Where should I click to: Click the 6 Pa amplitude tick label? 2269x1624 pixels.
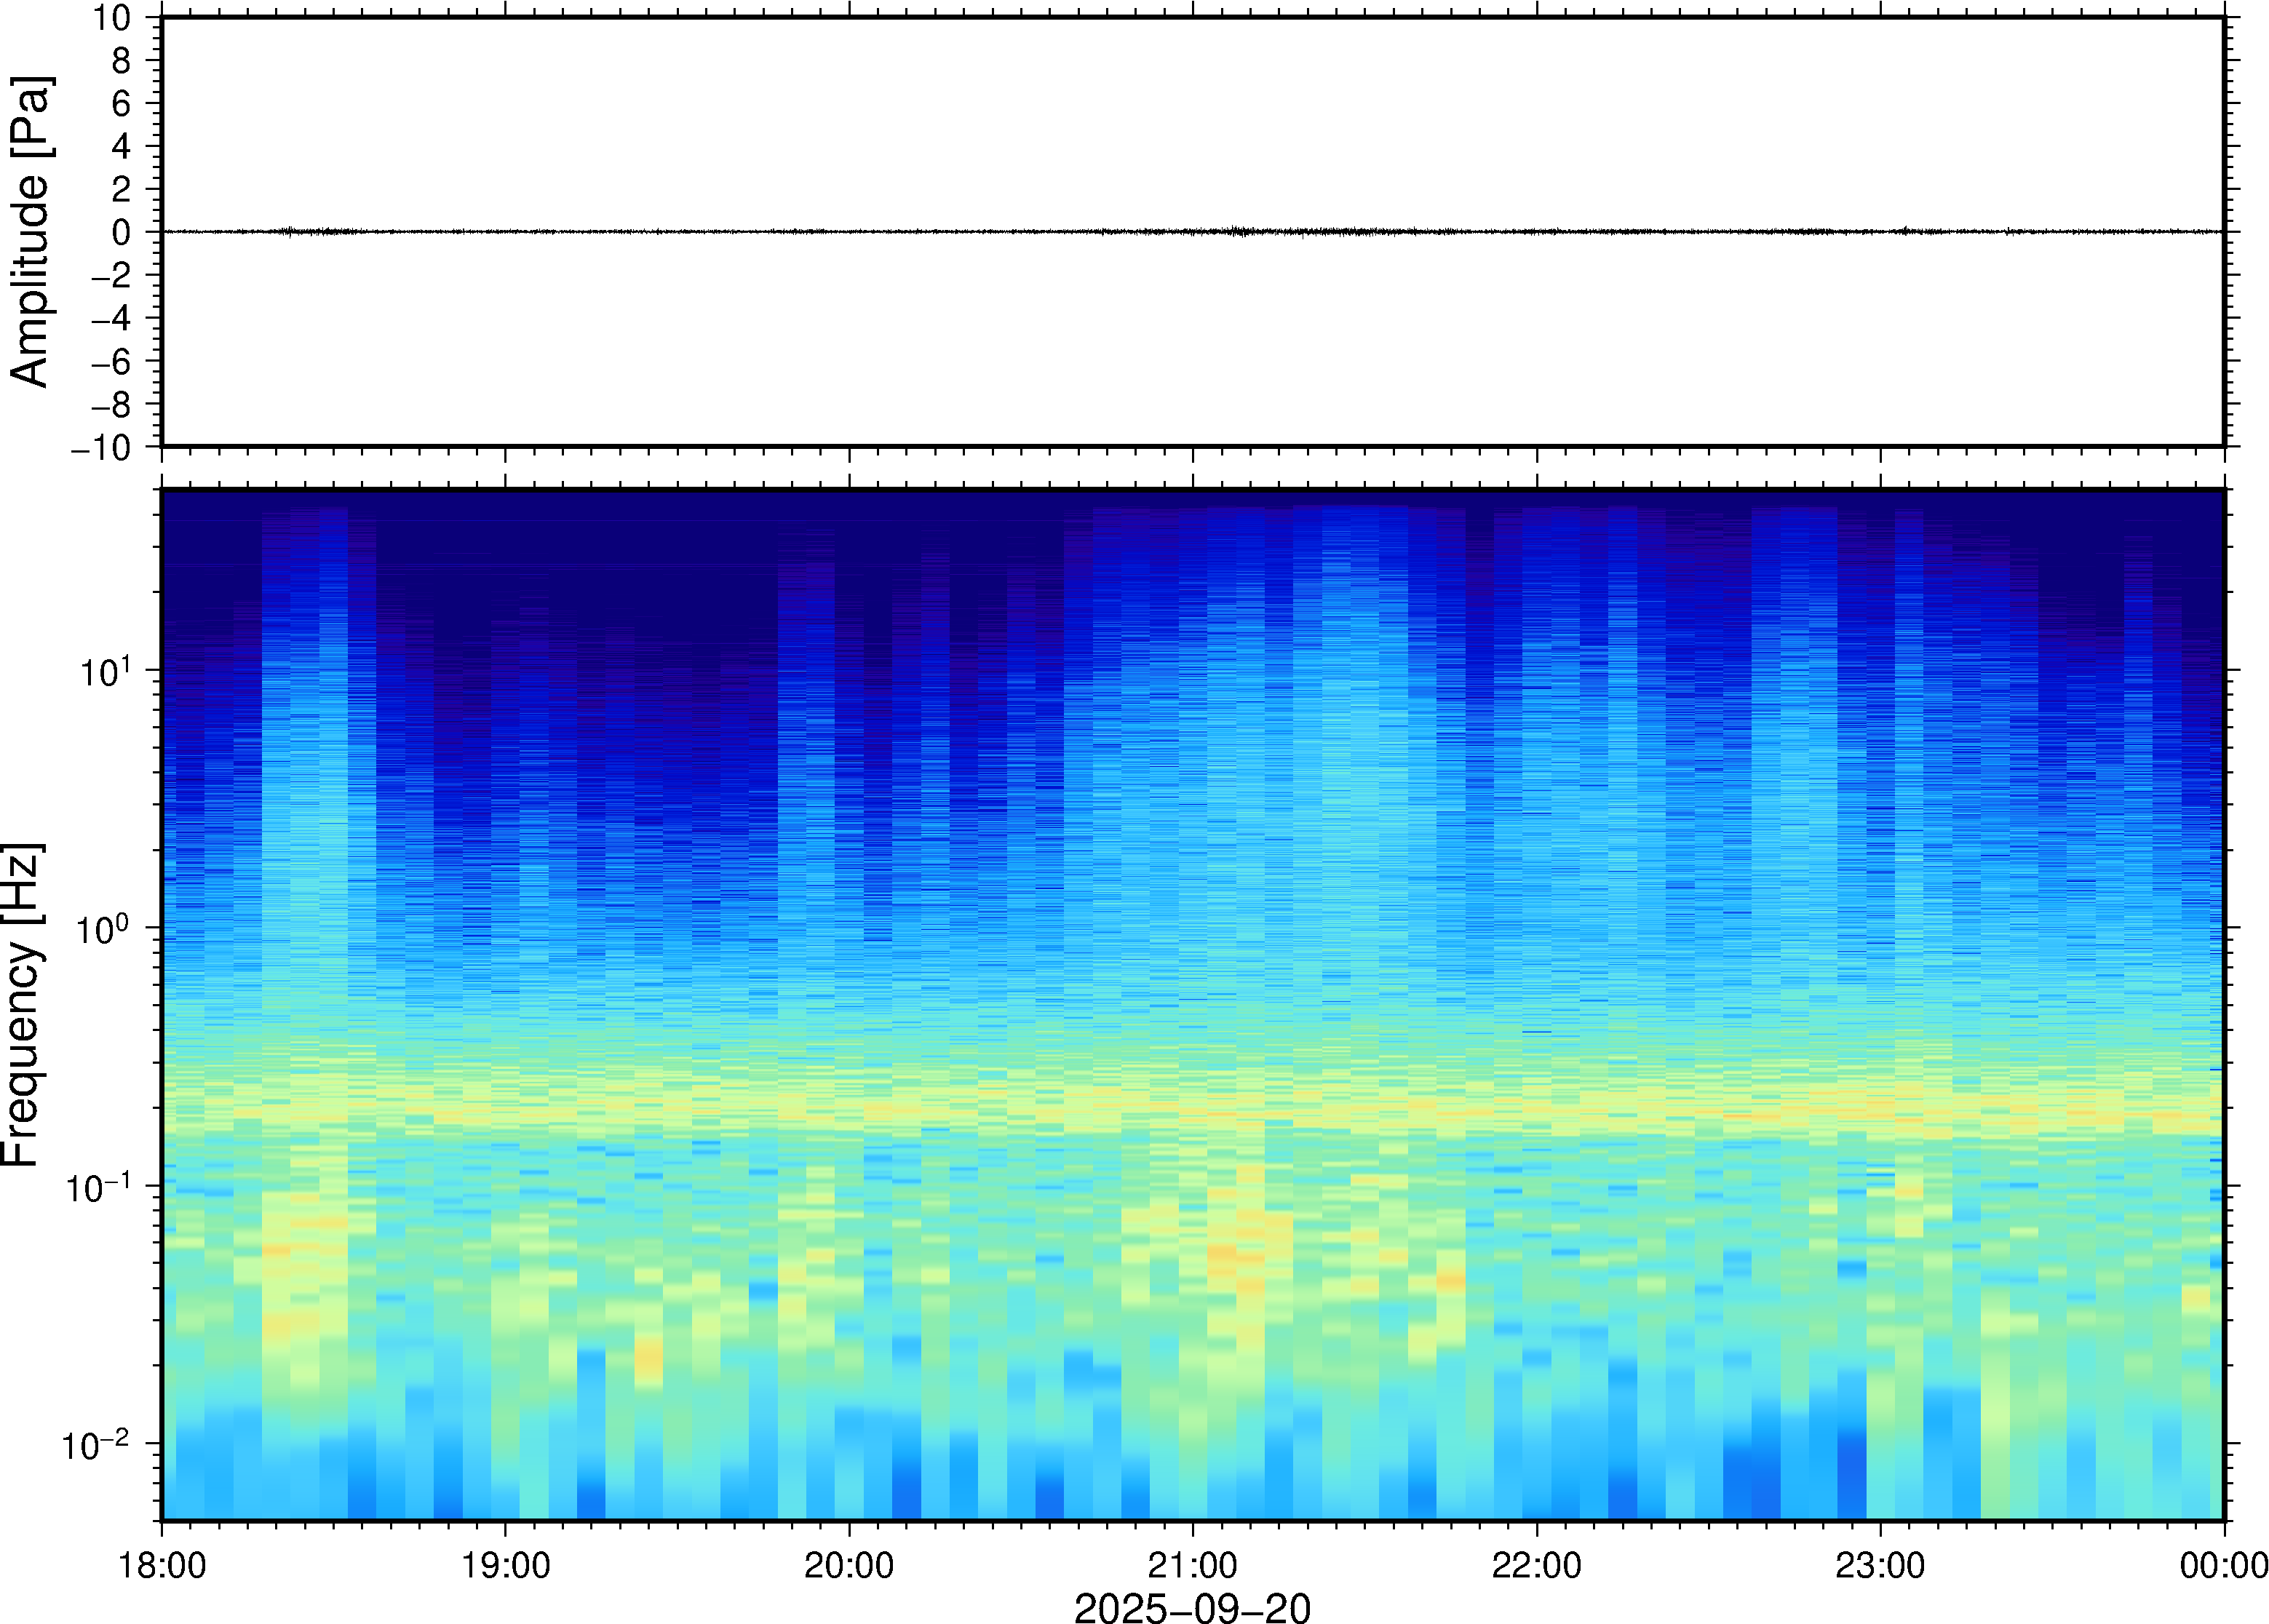click(x=121, y=103)
